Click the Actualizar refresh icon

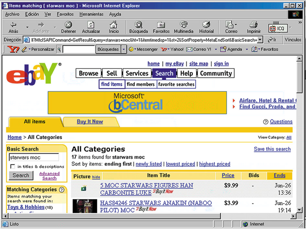coord(91,25)
